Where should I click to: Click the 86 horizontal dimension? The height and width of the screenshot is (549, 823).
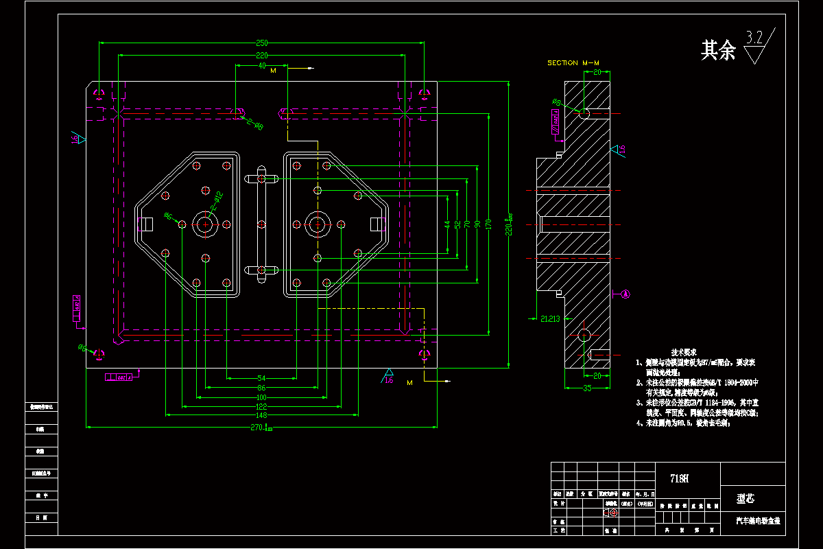click(261, 388)
